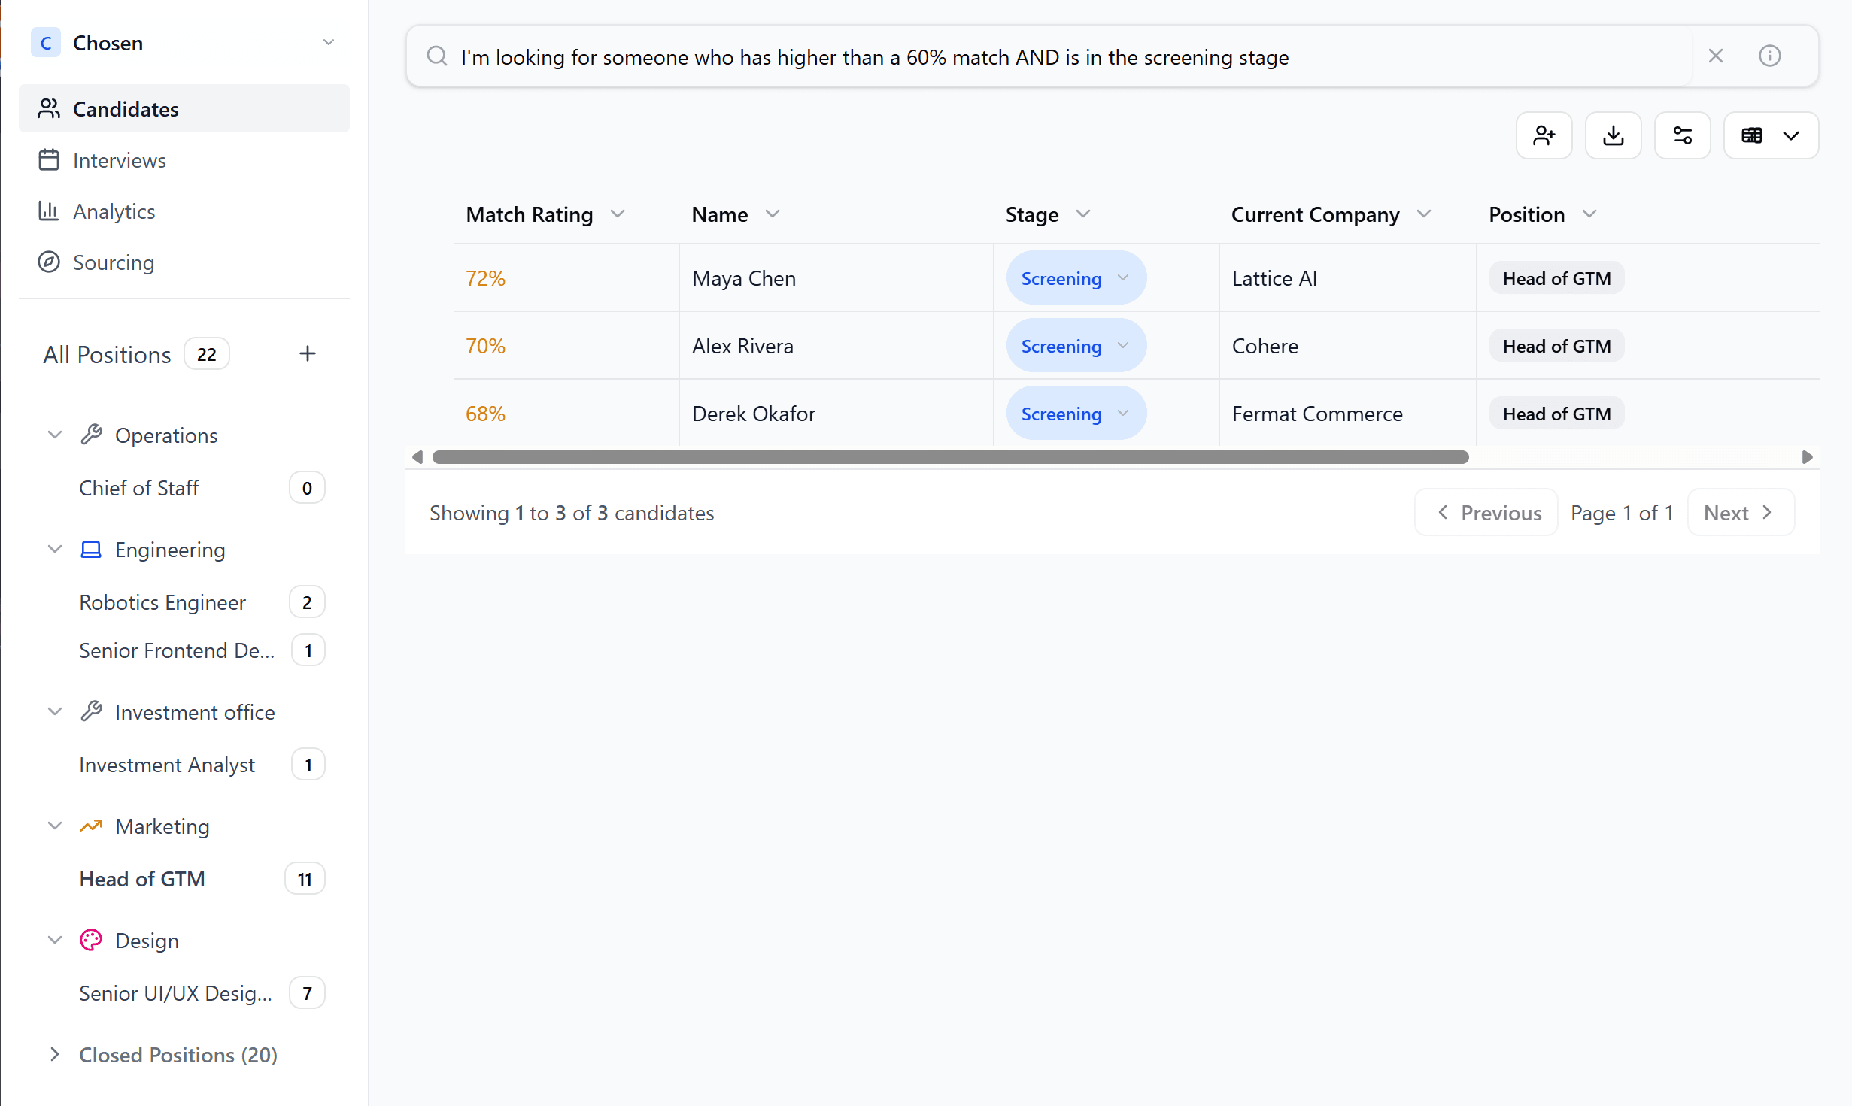Click the search magnifier in the query bar
Screen dimensions: 1852x1106
click(x=437, y=56)
